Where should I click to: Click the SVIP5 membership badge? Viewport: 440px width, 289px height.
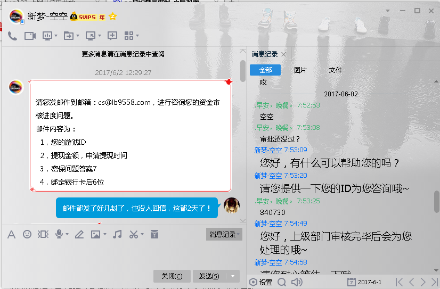(87, 17)
